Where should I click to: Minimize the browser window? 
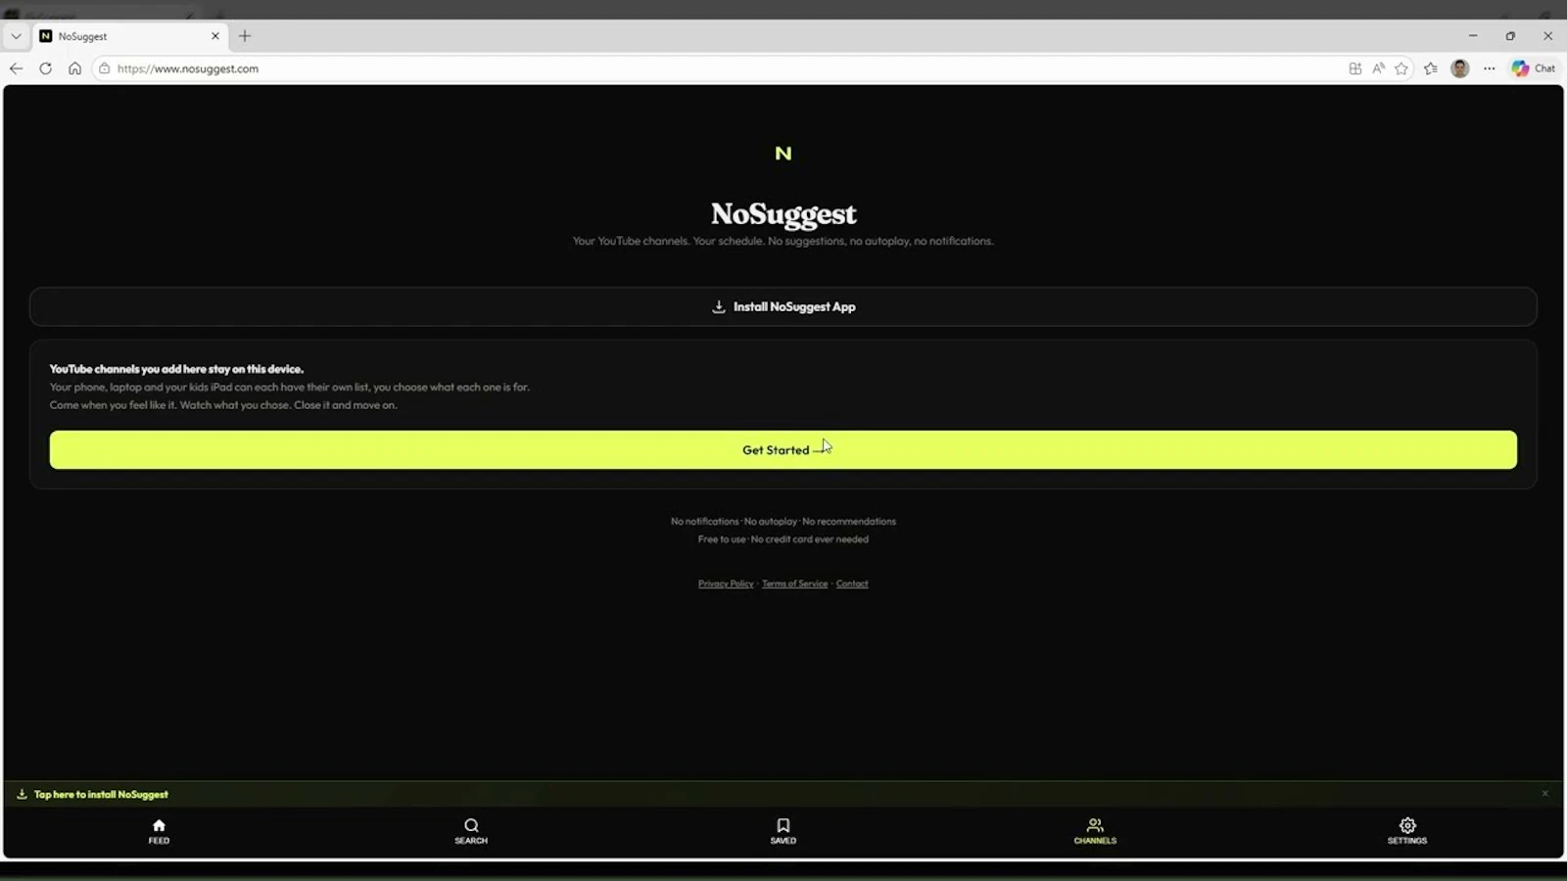click(1472, 36)
